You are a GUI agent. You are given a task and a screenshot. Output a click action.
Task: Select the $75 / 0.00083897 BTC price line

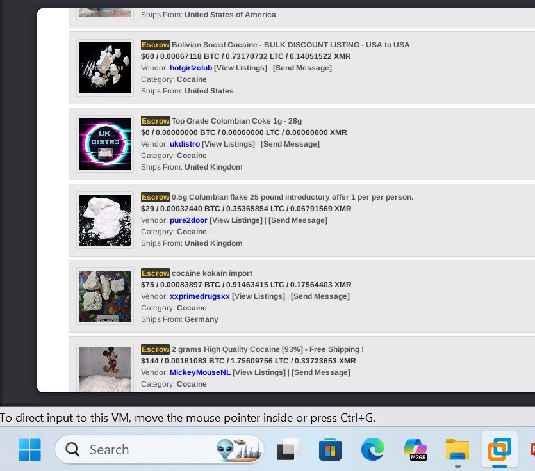tap(246, 285)
